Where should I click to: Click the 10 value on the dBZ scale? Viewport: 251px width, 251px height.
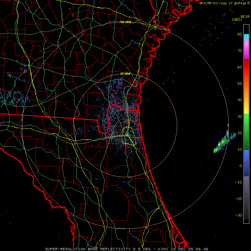pos(240,149)
